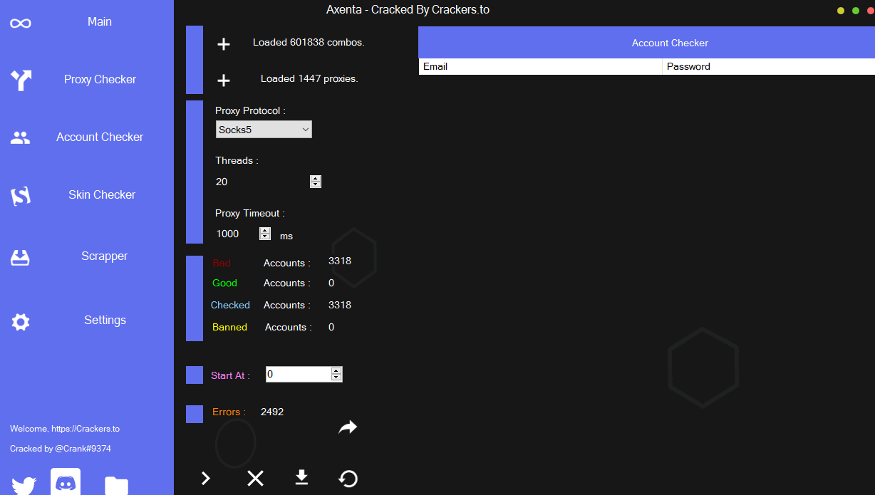Click the "Cracked by @Crank#9374" text
The width and height of the screenshot is (875, 495).
(61, 449)
